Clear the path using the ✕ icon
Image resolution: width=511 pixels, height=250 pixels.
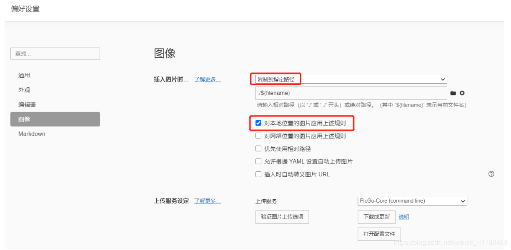coord(462,93)
